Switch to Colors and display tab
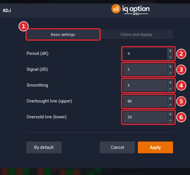This screenshot has width=190, height=175. click(136, 34)
